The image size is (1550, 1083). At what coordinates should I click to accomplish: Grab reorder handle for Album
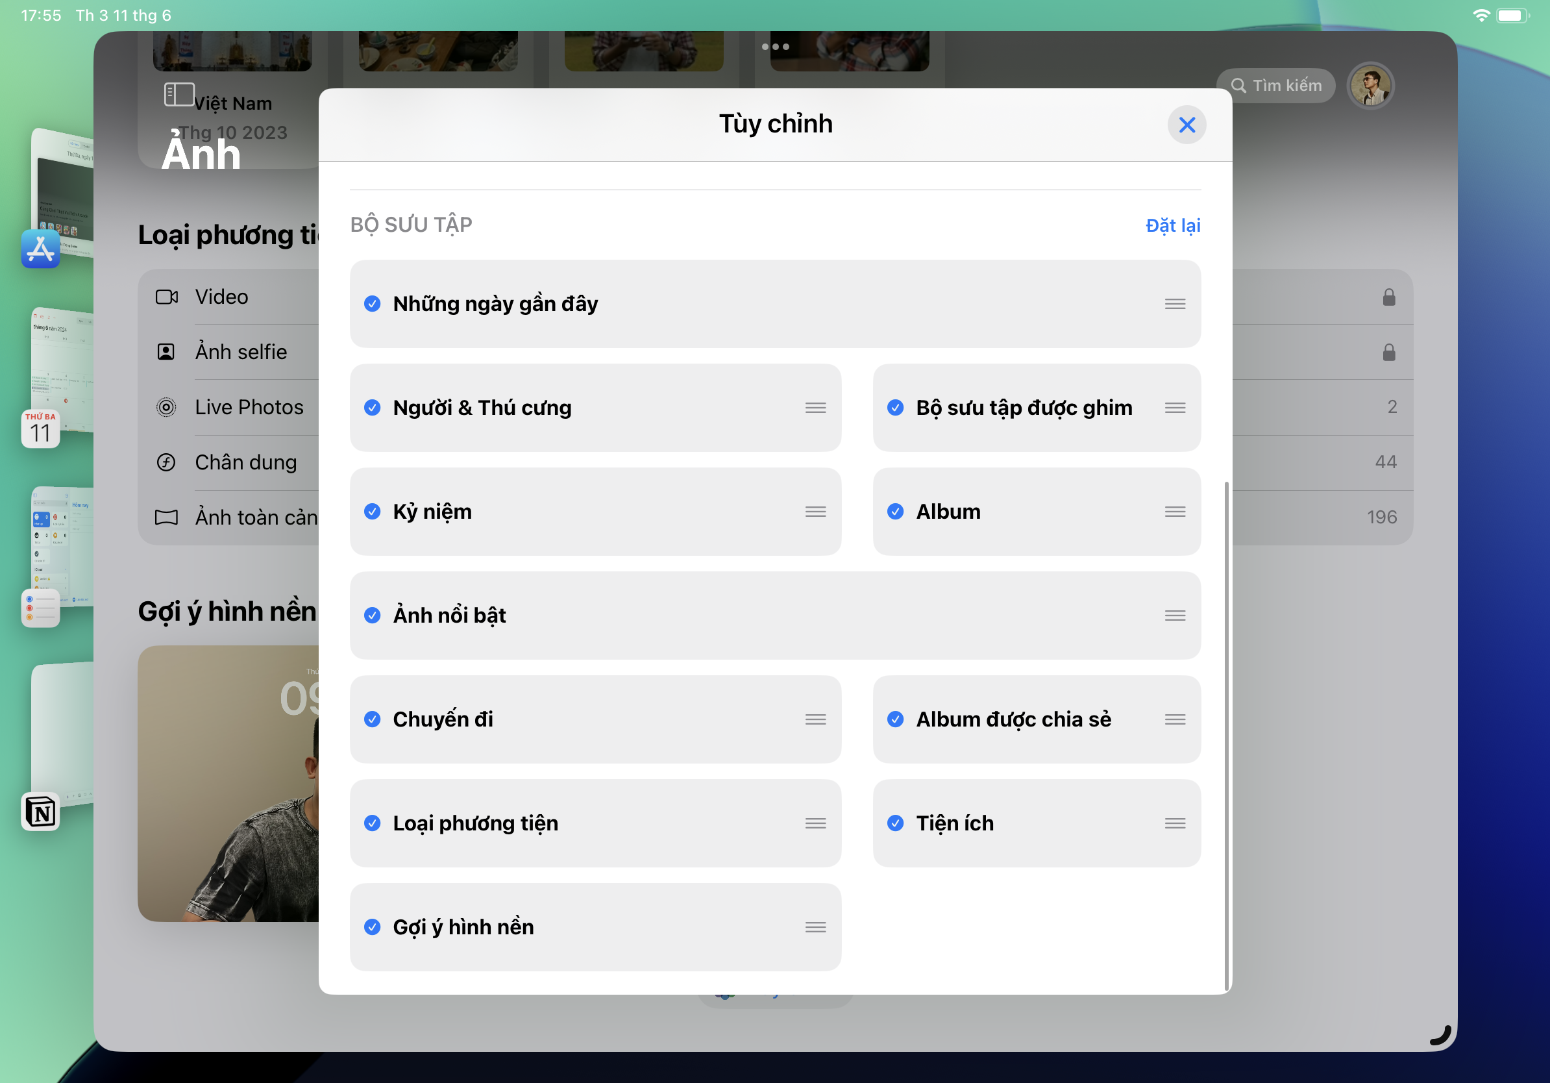point(1175,512)
